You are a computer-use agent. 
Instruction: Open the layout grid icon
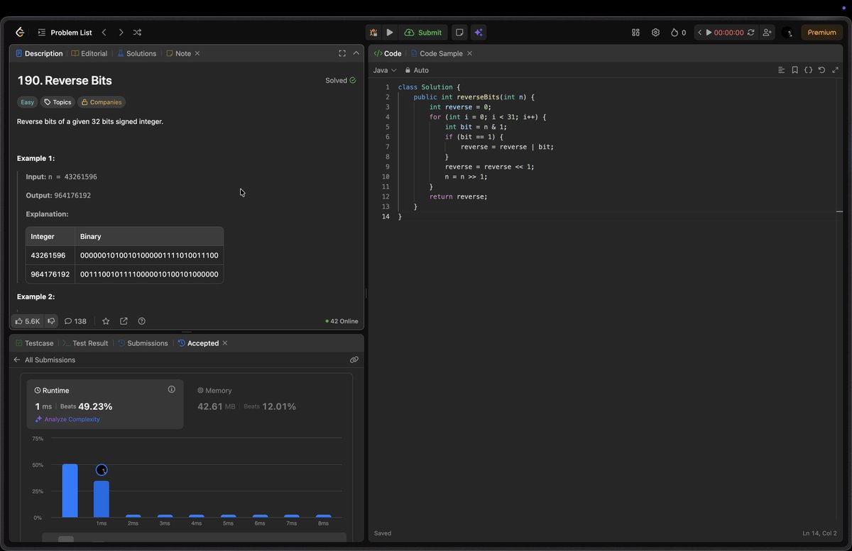point(635,33)
